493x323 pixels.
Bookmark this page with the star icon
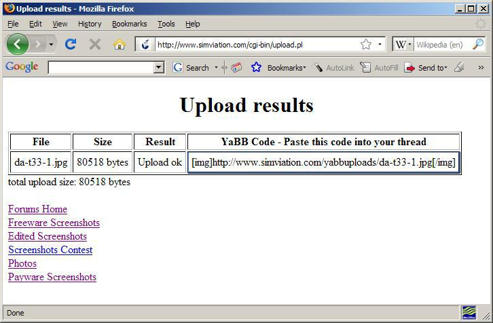(x=366, y=44)
